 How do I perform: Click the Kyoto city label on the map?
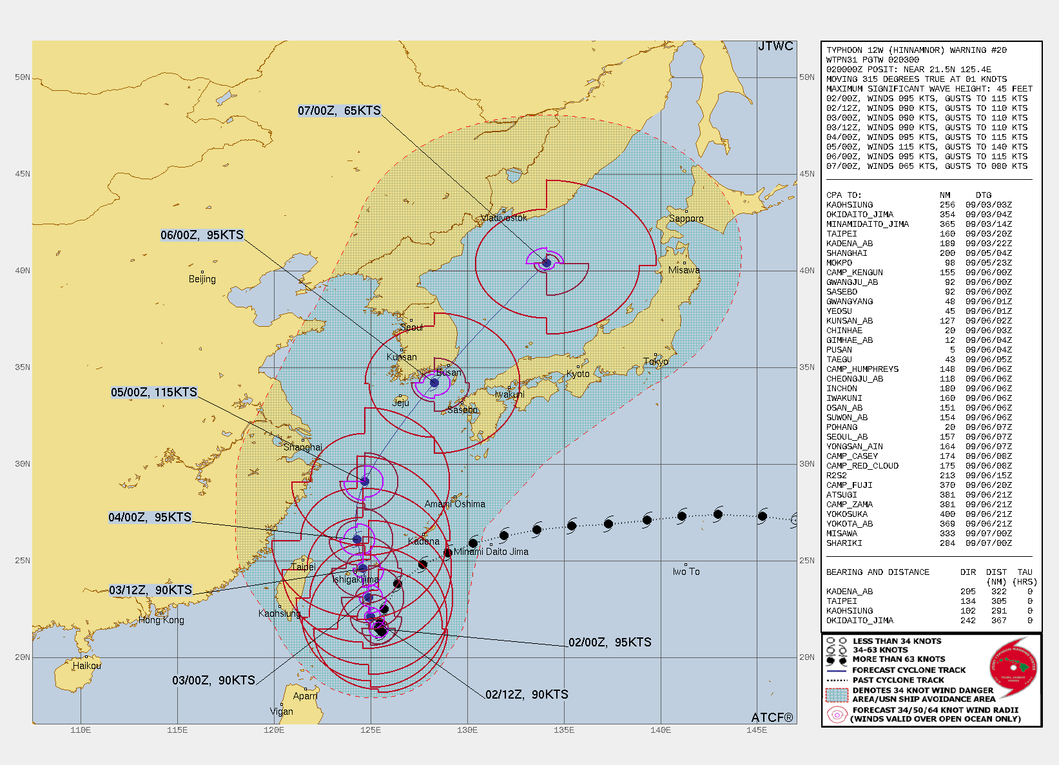(x=578, y=374)
